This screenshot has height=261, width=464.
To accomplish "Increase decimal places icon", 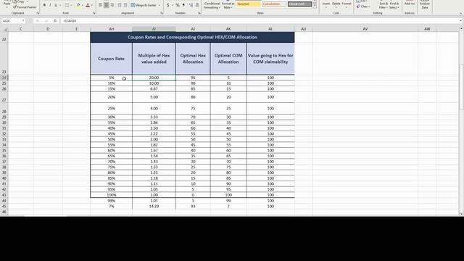I will pos(191,5).
